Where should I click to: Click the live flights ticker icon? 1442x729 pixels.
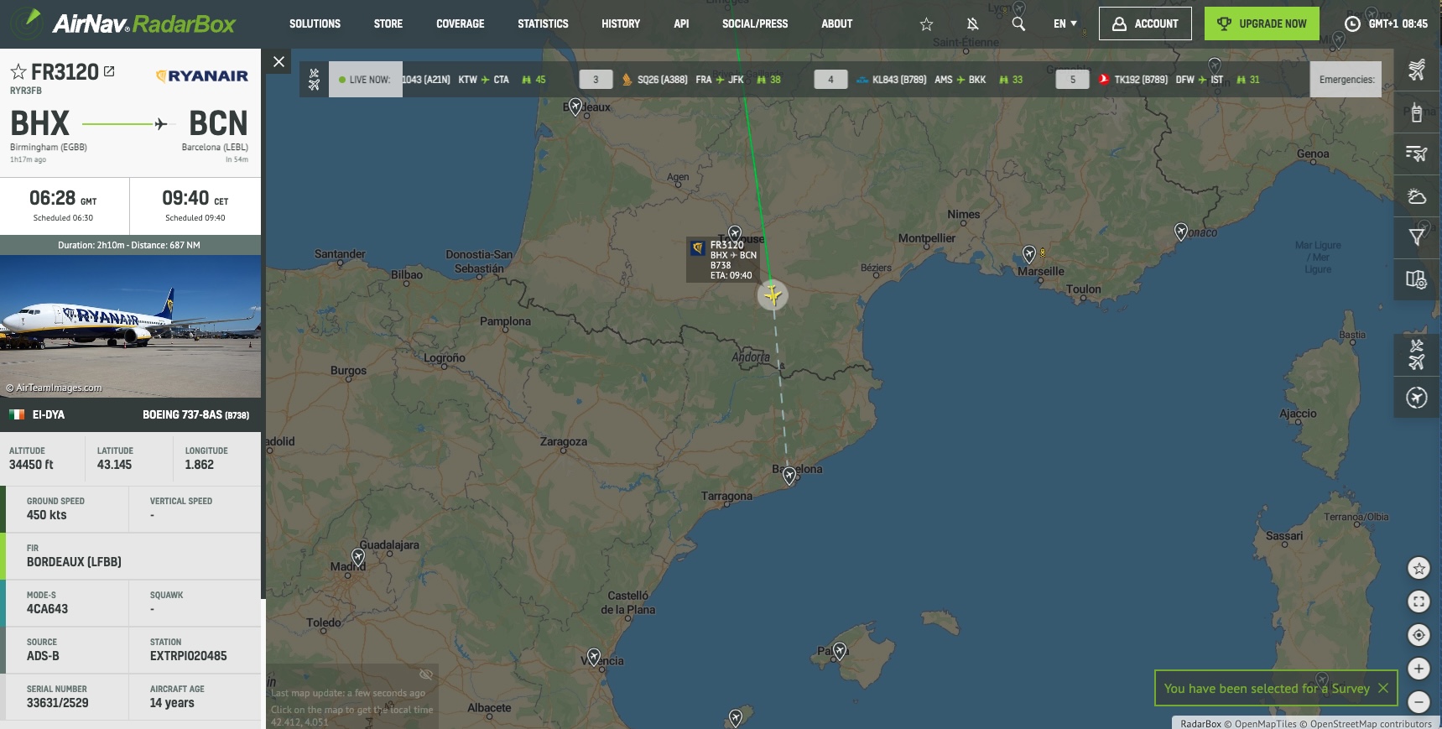314,79
